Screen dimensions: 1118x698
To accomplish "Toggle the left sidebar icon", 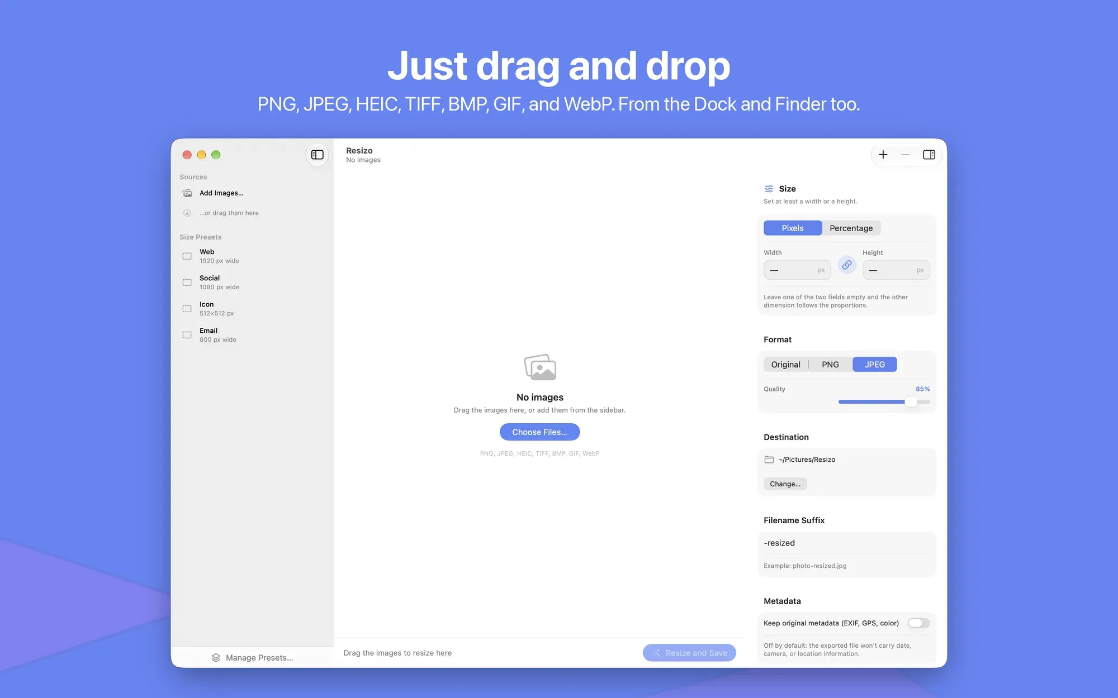I will tap(318, 155).
